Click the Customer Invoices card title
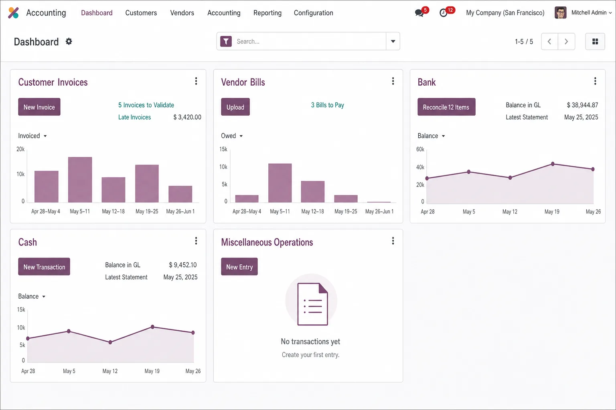Screen dimensions: 616x410 [x=53, y=82]
